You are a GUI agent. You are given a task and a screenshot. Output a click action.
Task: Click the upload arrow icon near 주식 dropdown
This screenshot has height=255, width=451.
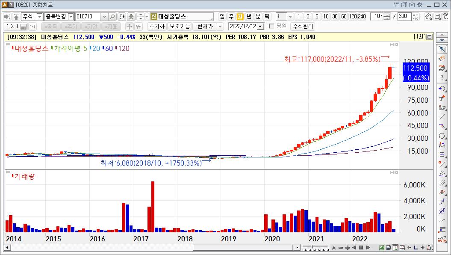tap(16, 17)
